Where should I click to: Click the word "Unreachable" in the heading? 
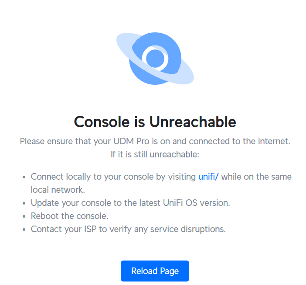pyautogui.click(x=193, y=122)
